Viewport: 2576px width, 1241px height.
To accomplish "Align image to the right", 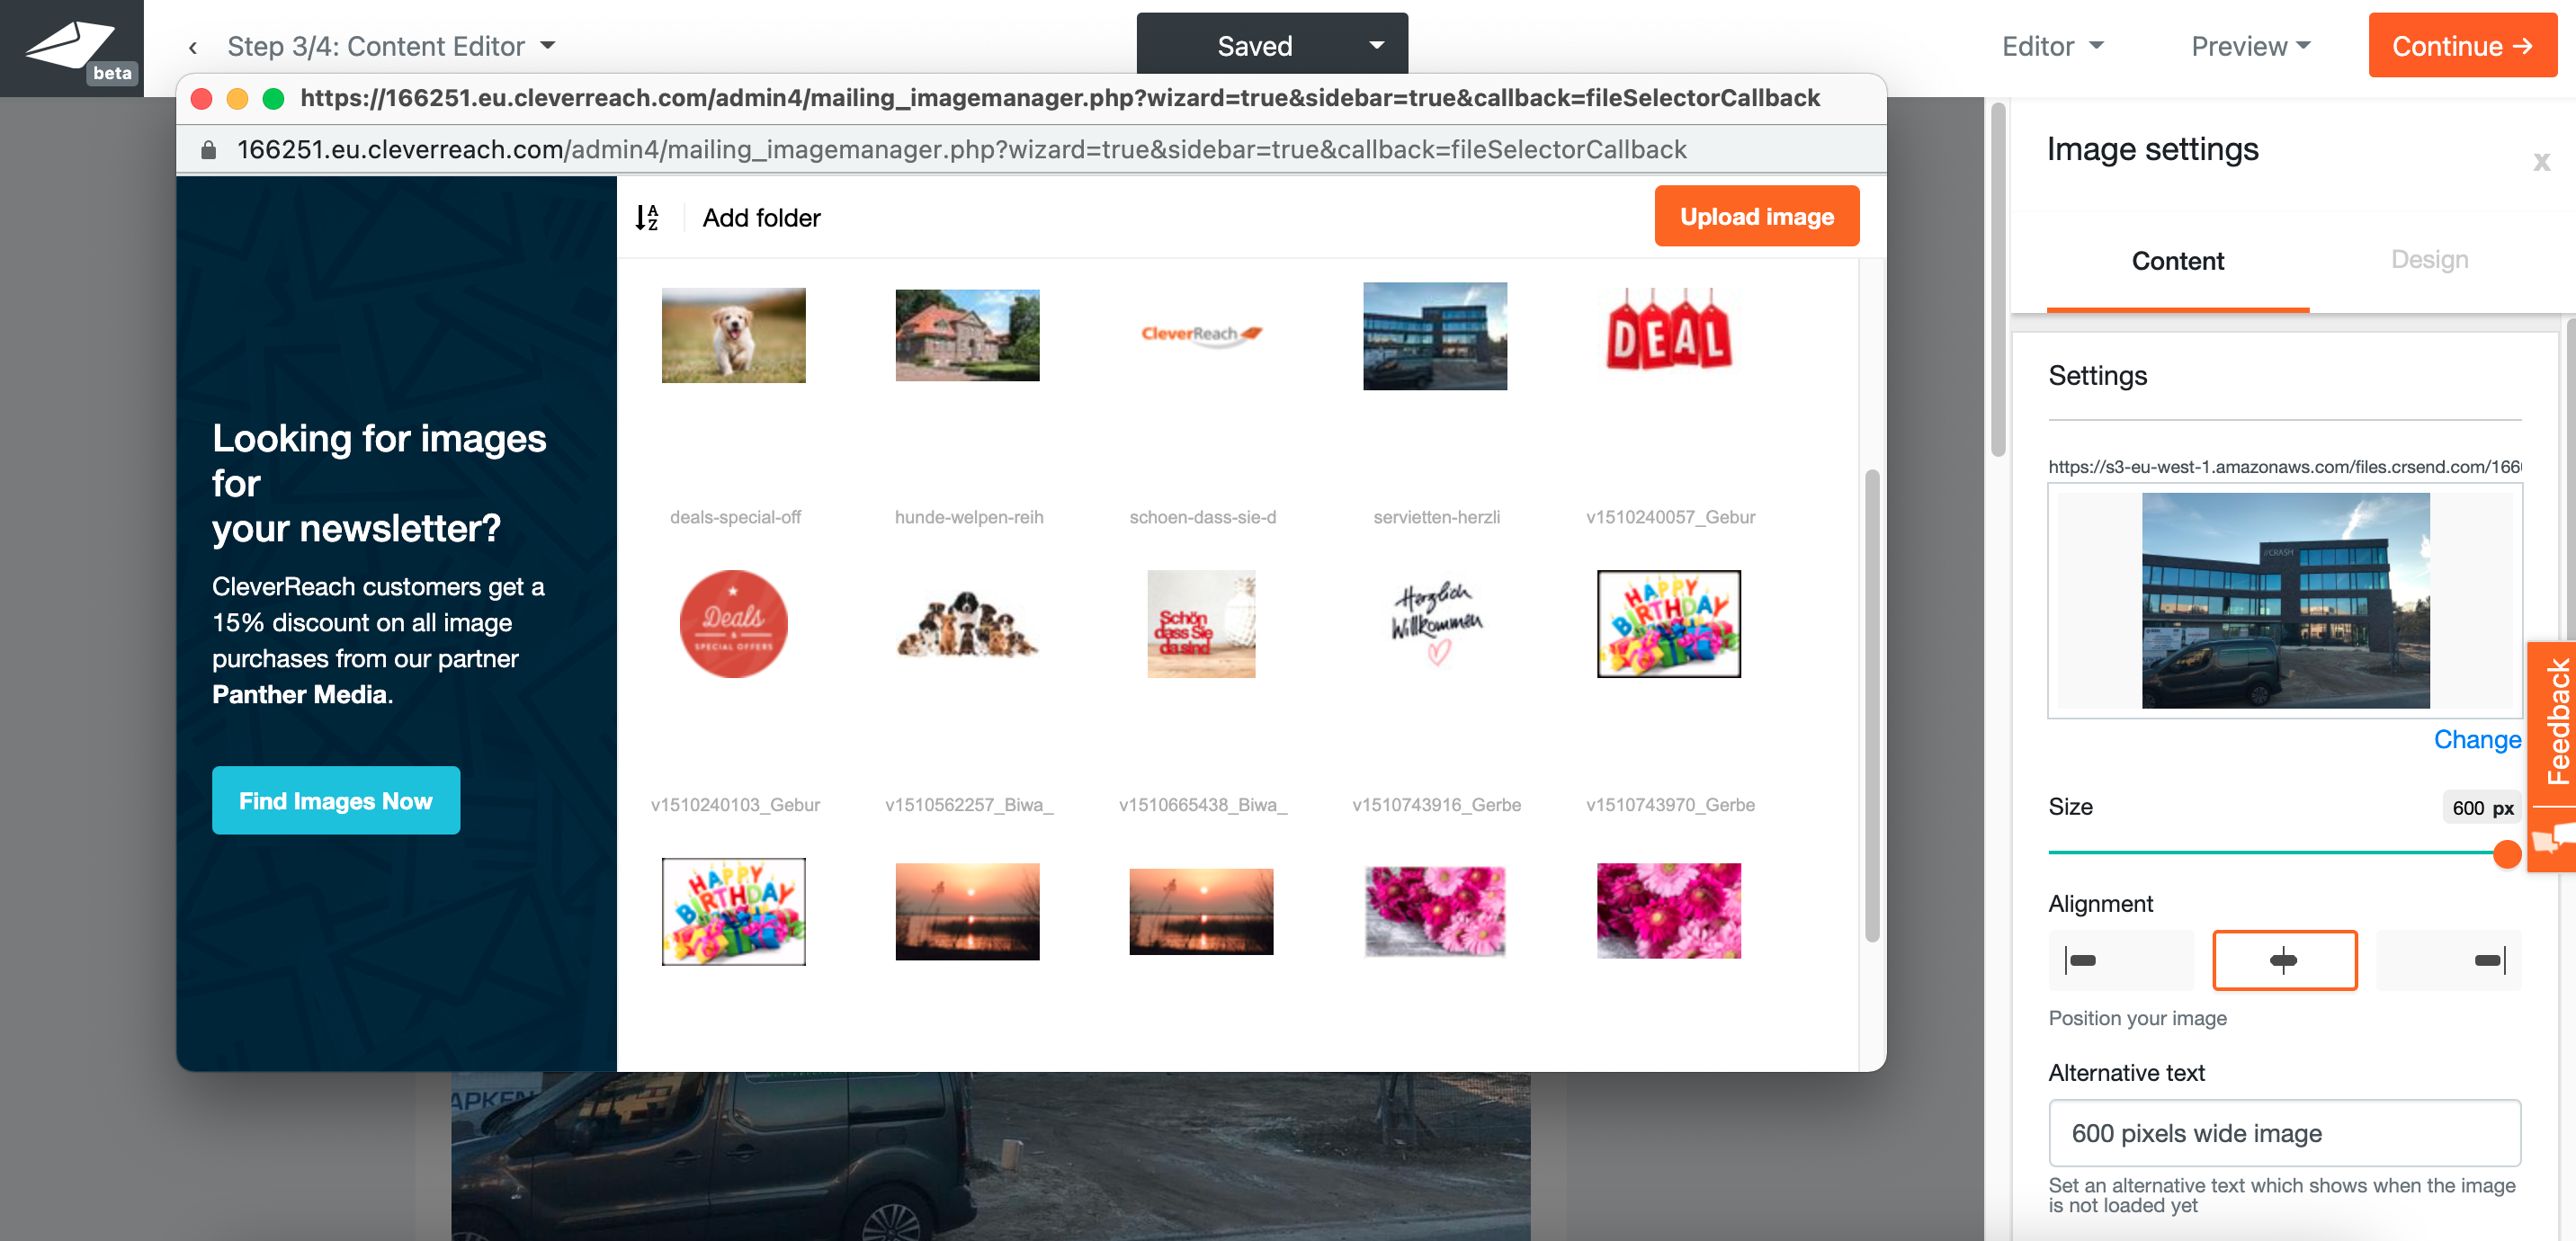I will [2448, 960].
